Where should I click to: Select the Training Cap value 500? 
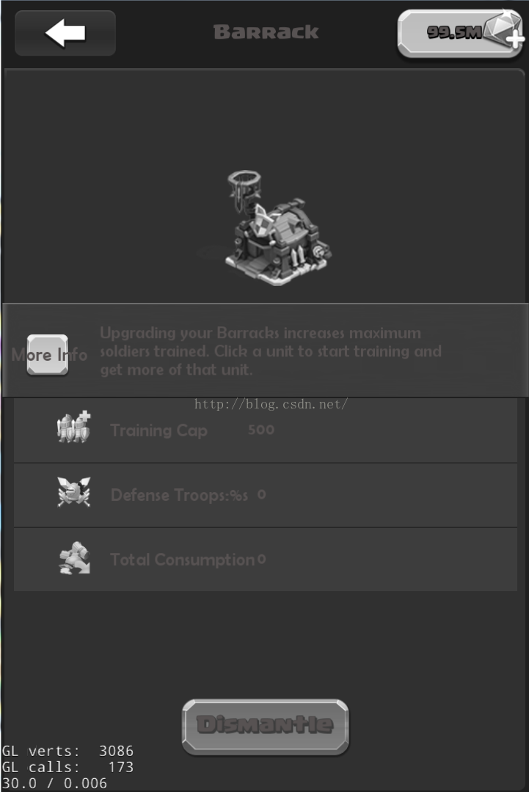pyautogui.click(x=261, y=430)
